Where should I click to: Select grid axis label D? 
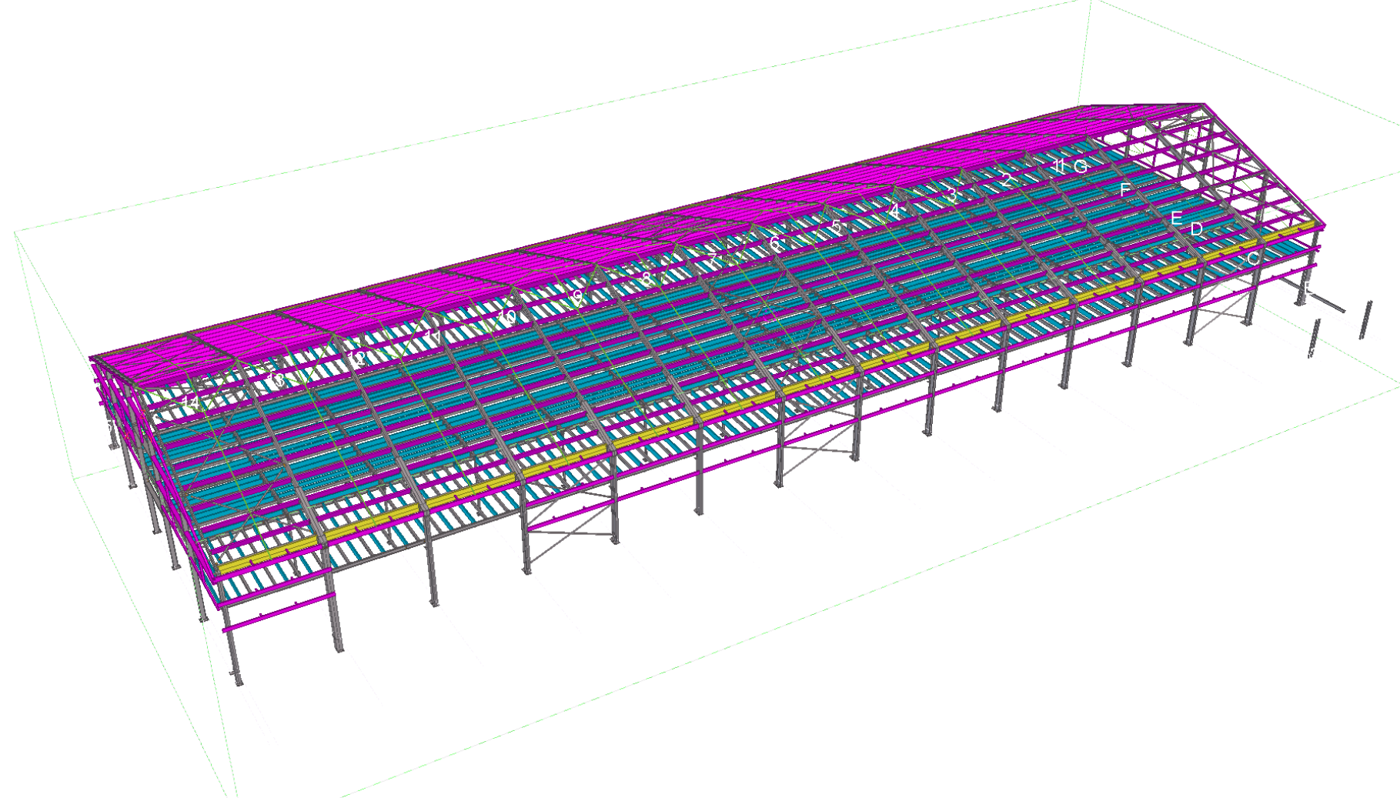(1196, 229)
